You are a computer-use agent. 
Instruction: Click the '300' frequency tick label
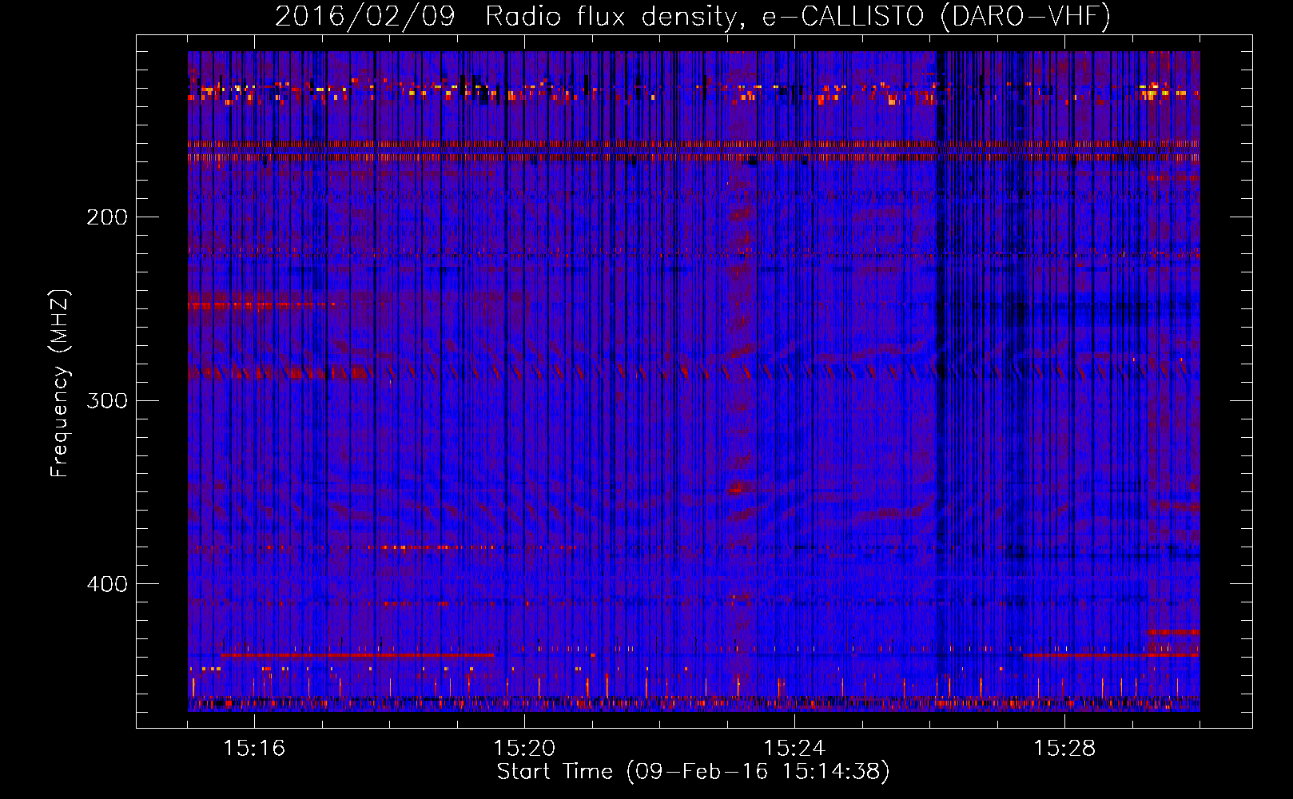point(107,401)
